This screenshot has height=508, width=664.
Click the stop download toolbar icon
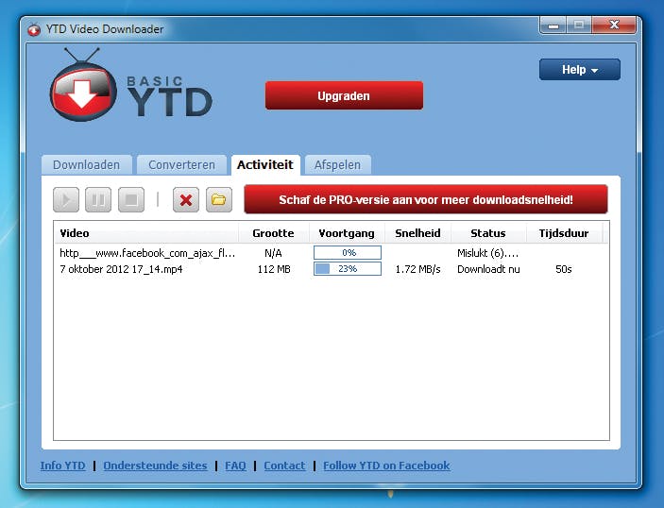coord(131,199)
